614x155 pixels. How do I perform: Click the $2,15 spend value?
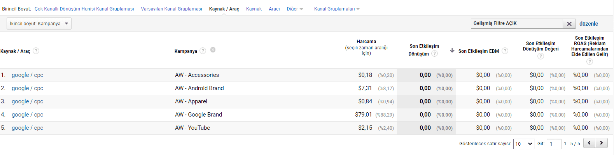365,128
